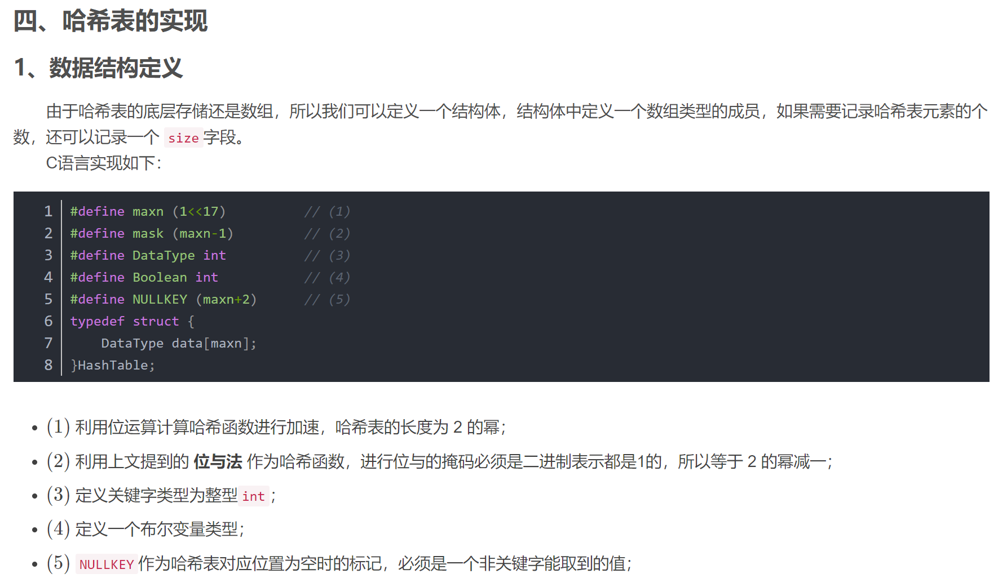Click the inline code 'size' in the paragraph
The width and height of the screenshot is (1007, 587).
tap(183, 138)
